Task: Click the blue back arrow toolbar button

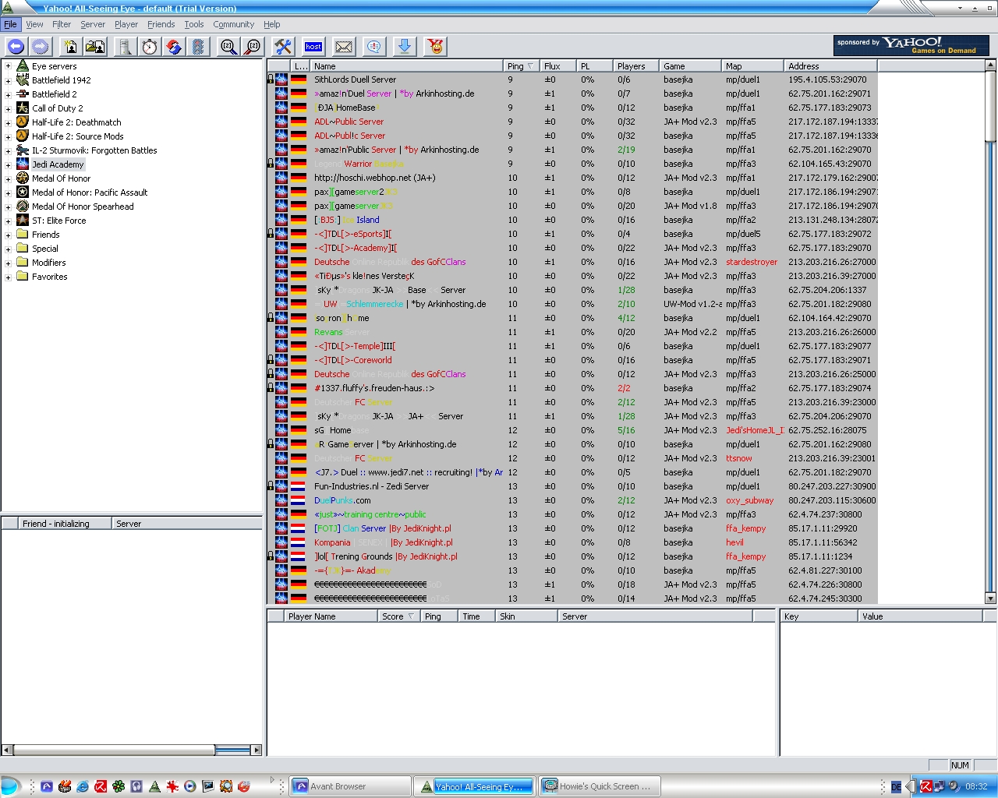Action: point(16,47)
